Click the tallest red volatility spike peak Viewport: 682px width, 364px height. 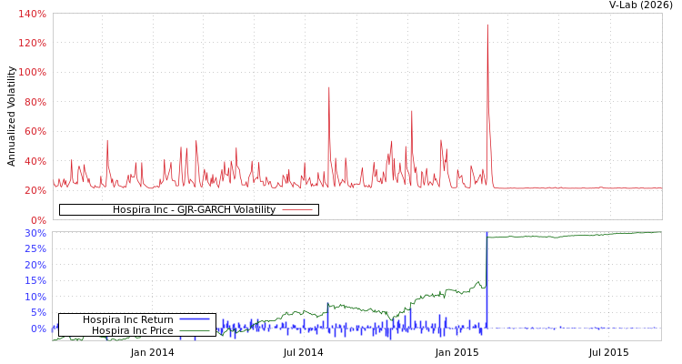[487, 25]
